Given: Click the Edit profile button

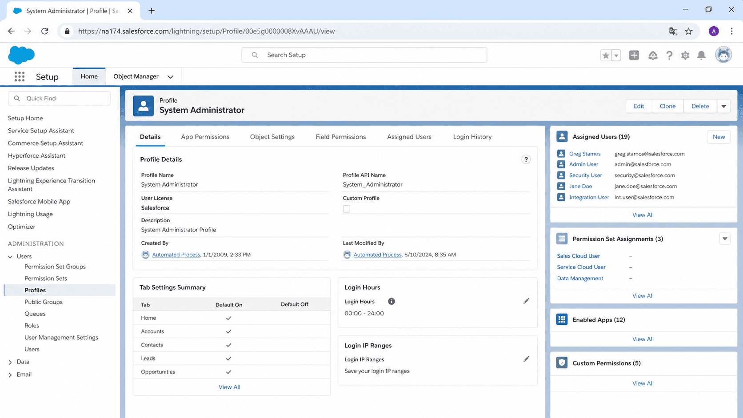Looking at the screenshot, I should 639,106.
